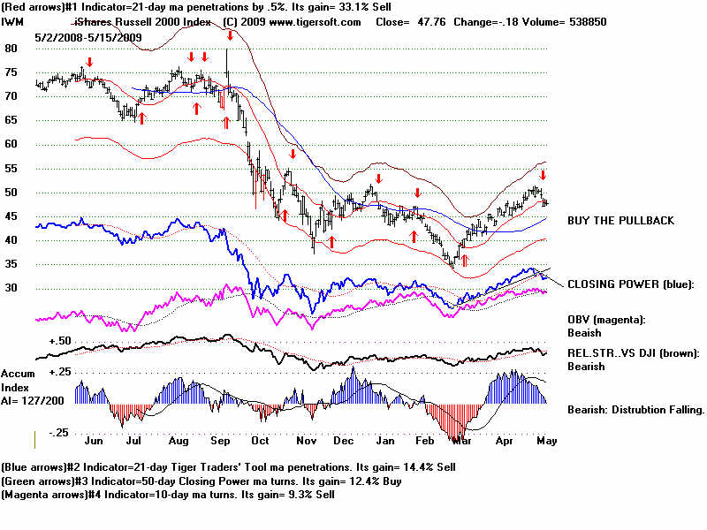Click the red down arrow at far-right May

544,175
